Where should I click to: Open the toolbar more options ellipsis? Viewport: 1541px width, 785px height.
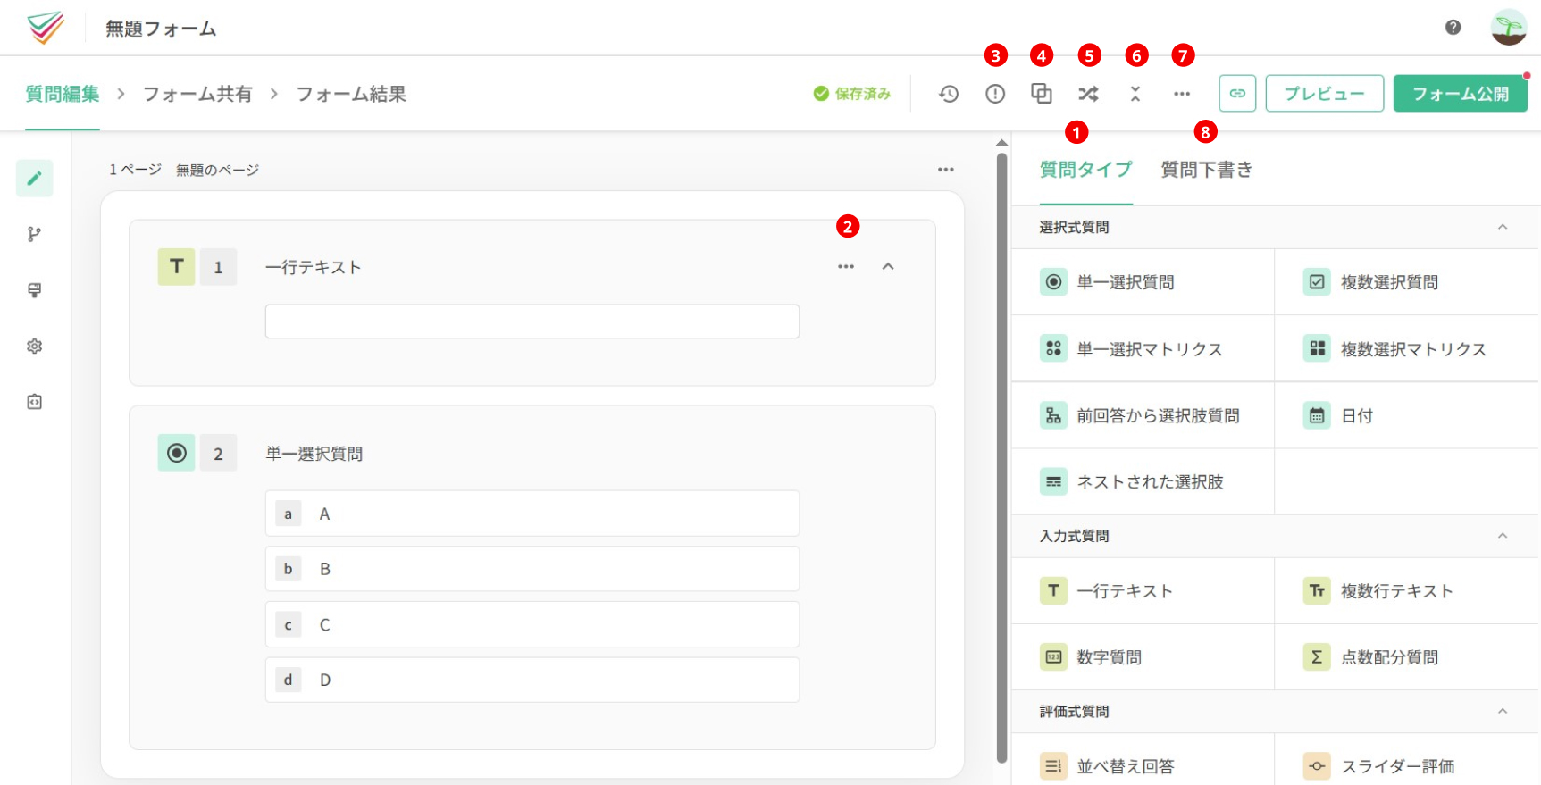tap(1182, 94)
